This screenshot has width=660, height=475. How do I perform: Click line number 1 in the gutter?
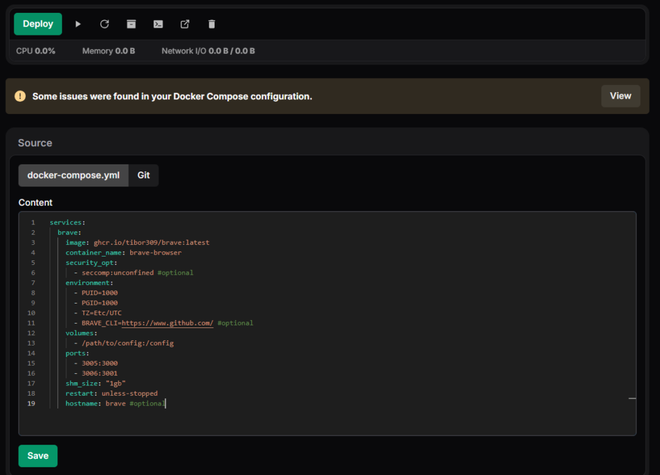click(33, 222)
